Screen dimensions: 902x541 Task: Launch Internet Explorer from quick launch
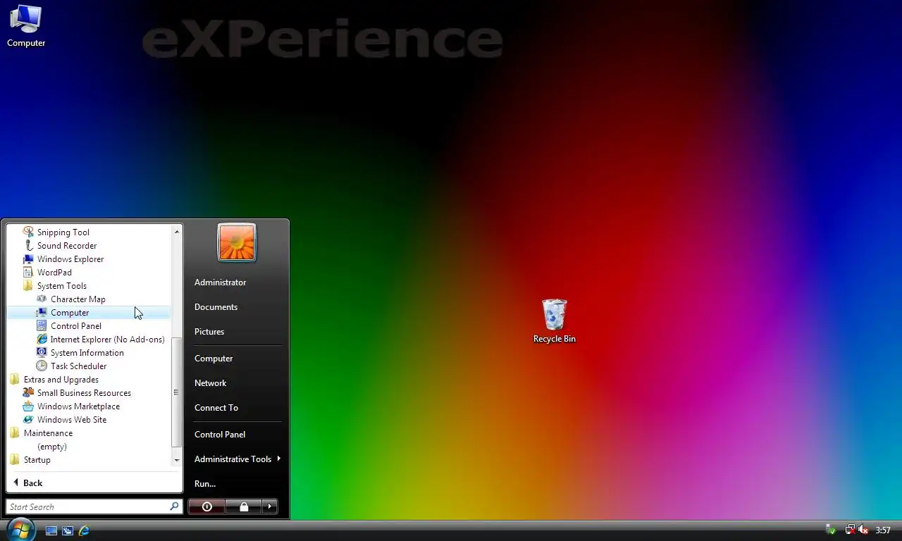click(x=84, y=530)
